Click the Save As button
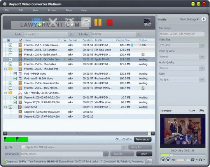Viewport: 210px width, 167px height. 140,147
